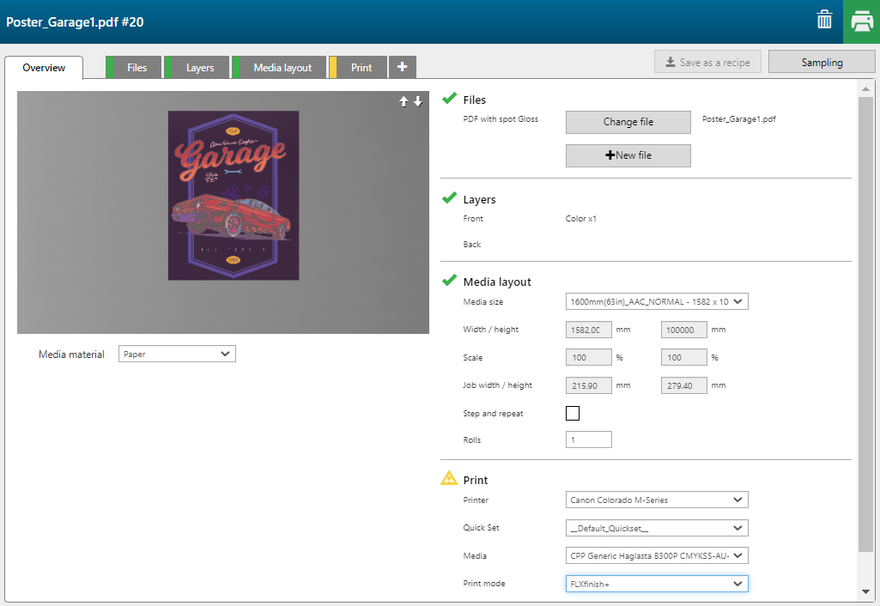Click the yellow warning icon beside Print
Viewport: 880px width, 606px height.
(x=449, y=479)
